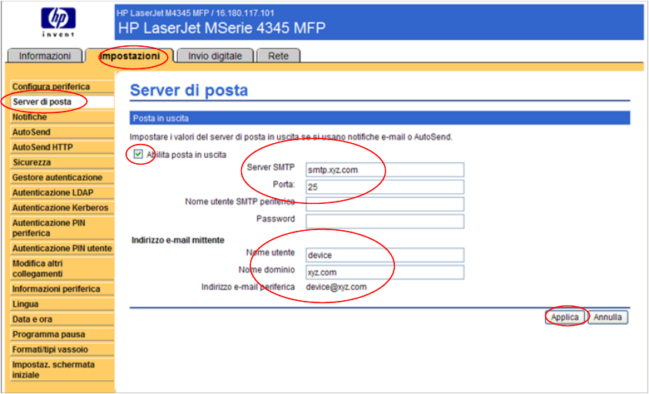
Task: Open Configura periferica in the sidebar
Action: point(62,86)
